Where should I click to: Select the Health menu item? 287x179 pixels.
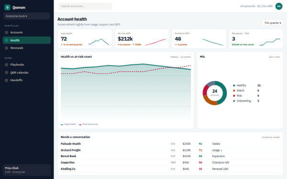[x=27, y=40]
